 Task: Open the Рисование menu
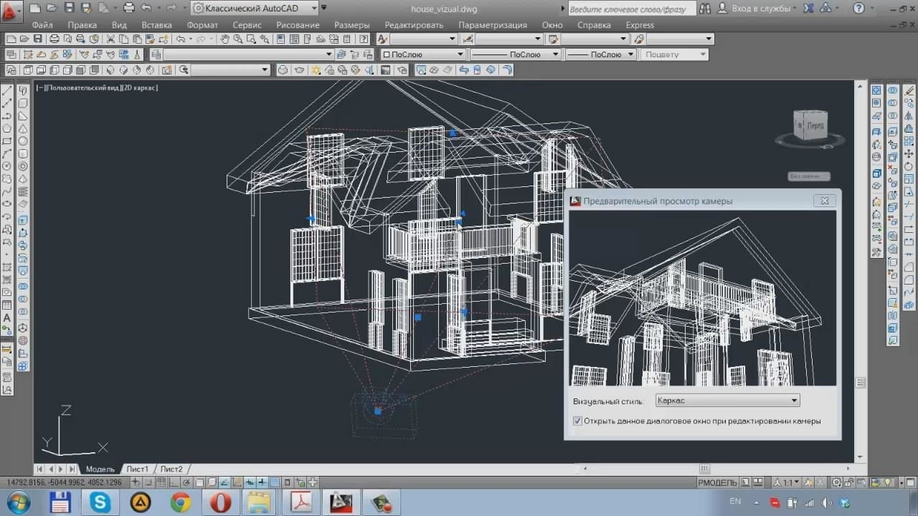pyautogui.click(x=298, y=25)
